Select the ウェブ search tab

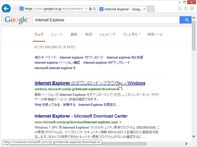click(39, 34)
